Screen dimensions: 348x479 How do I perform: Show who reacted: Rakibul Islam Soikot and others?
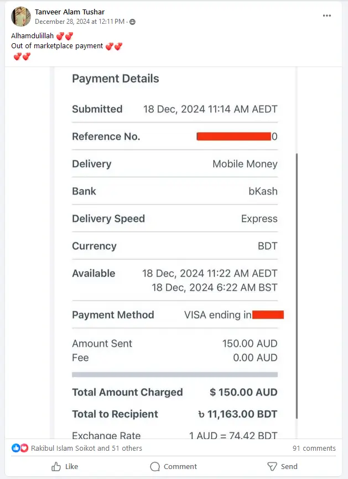coord(86,448)
